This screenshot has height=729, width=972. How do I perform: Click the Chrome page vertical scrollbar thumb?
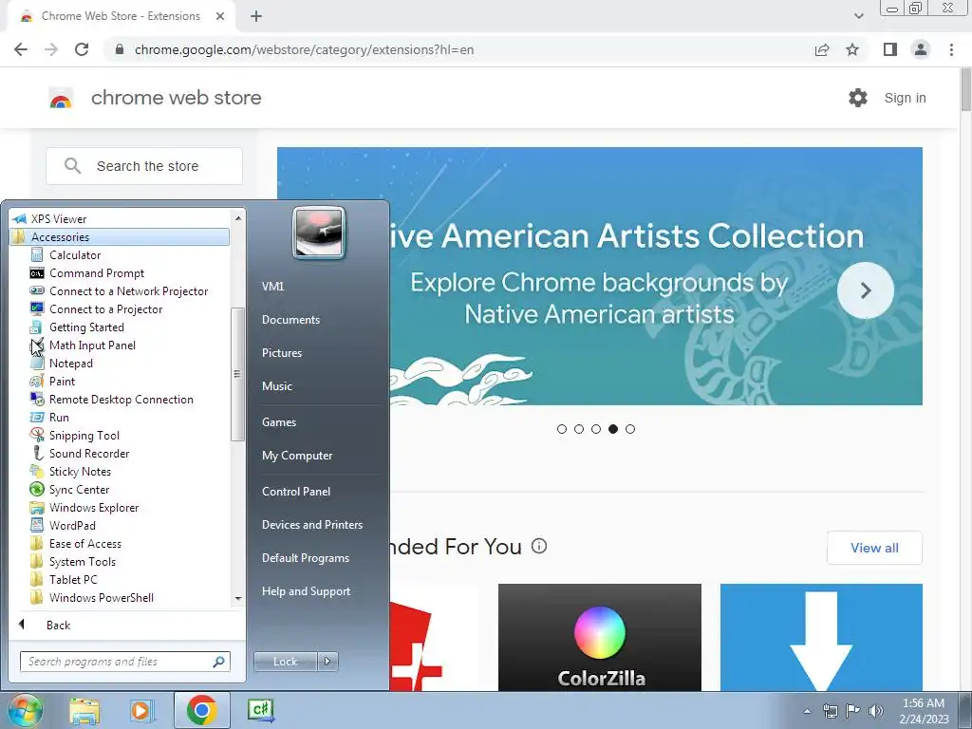pos(965,90)
